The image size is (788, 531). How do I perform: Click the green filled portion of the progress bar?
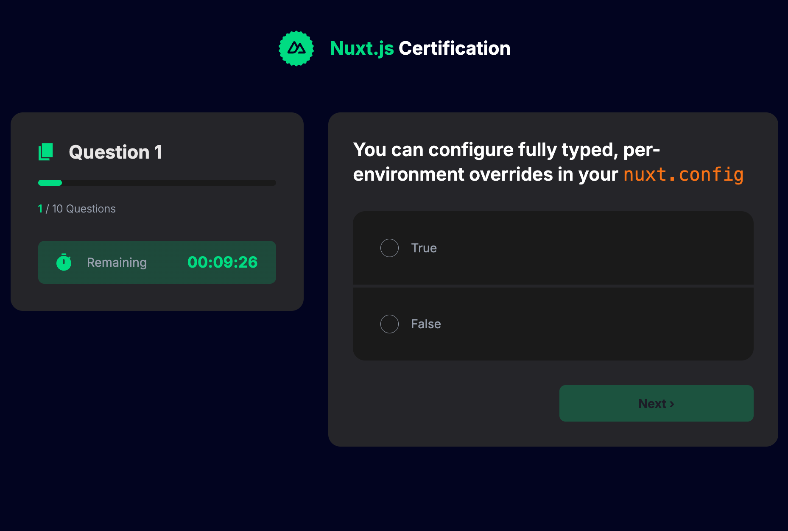tap(50, 183)
